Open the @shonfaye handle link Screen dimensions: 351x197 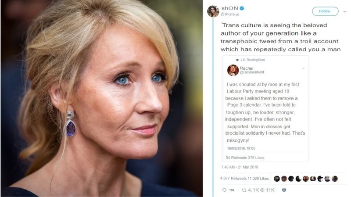pyautogui.click(x=230, y=14)
